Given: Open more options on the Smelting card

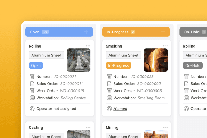Looking at the screenshot, I should coord(165,46).
